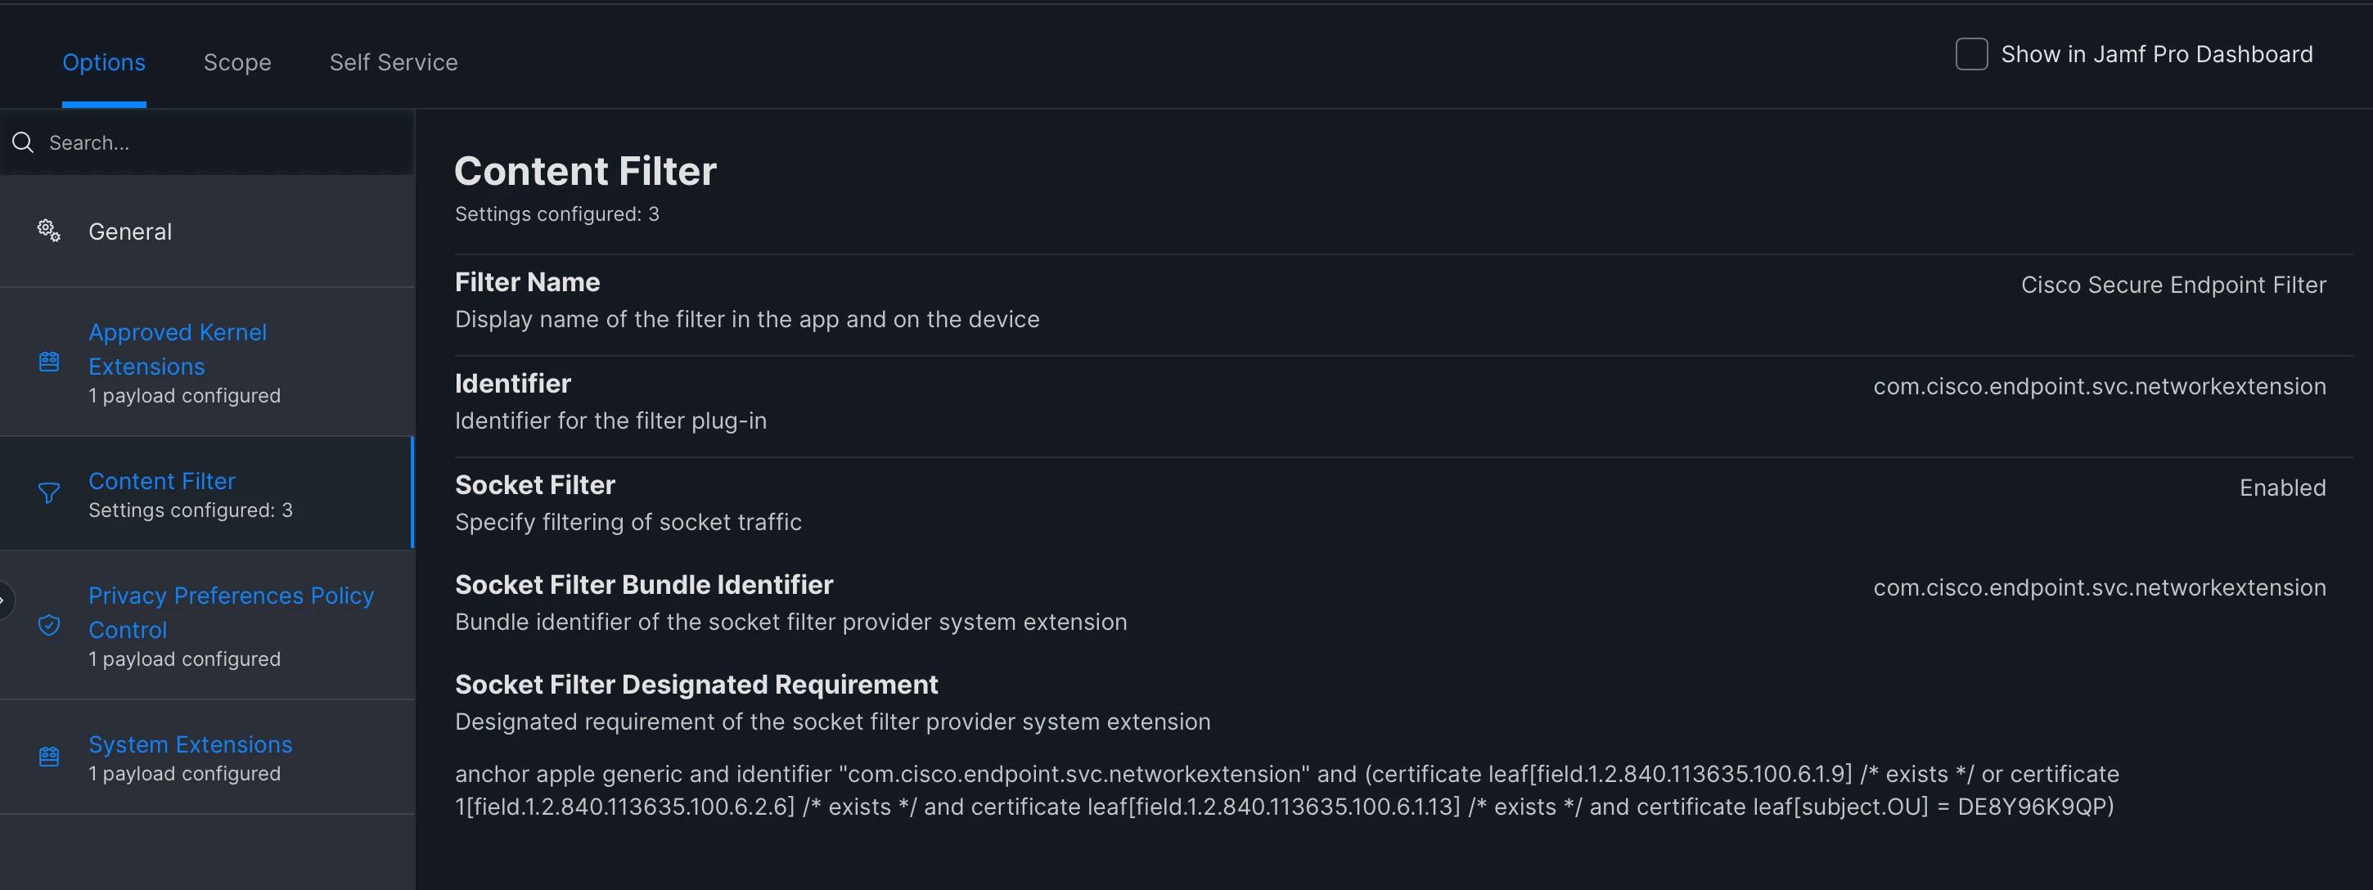
Task: Enable Show in Jamf Pro Dashboard checkbox
Action: coord(1971,54)
